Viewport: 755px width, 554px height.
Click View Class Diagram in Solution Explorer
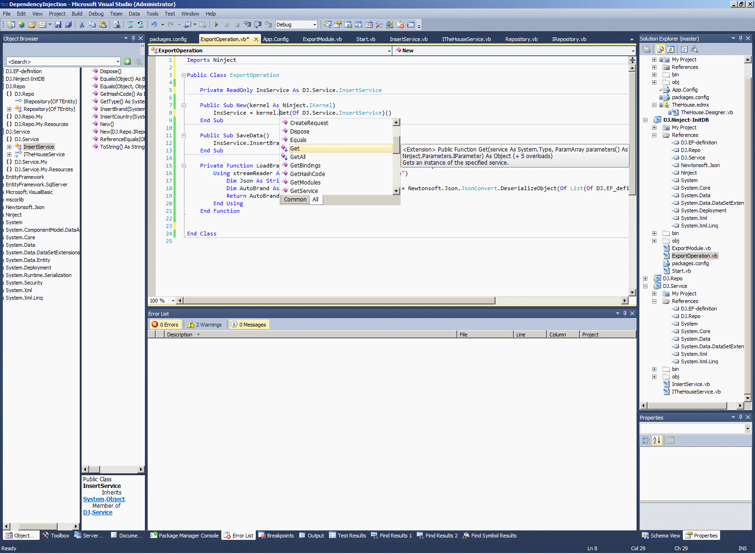694,49
